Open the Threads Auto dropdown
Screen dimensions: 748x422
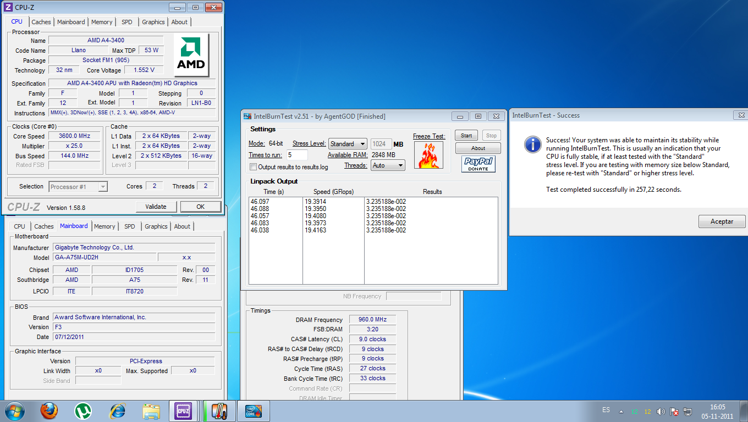pyautogui.click(x=388, y=165)
